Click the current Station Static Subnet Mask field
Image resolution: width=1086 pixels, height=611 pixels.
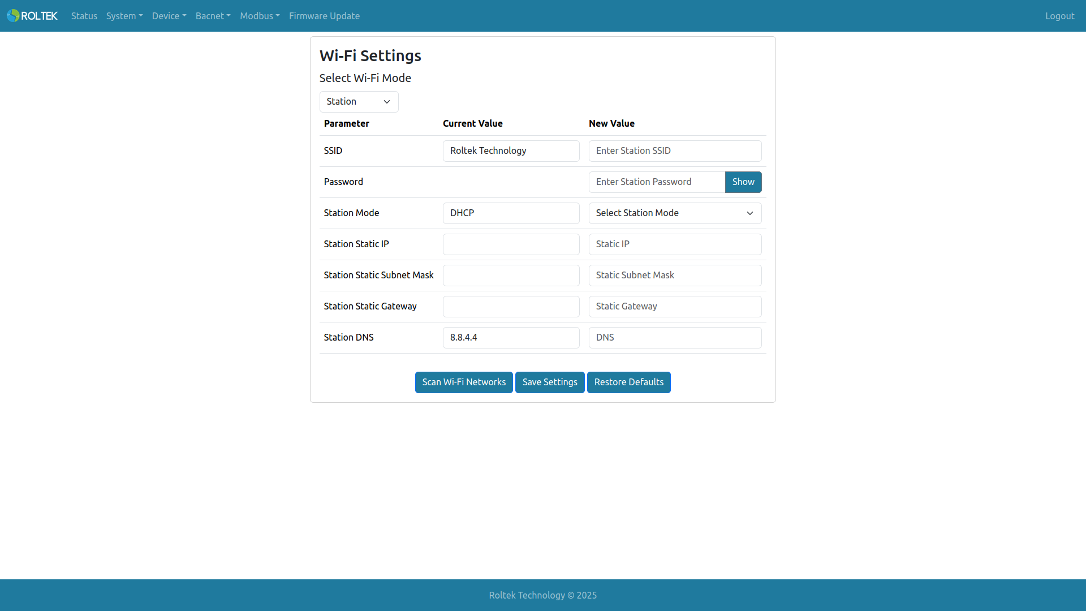pos(511,276)
